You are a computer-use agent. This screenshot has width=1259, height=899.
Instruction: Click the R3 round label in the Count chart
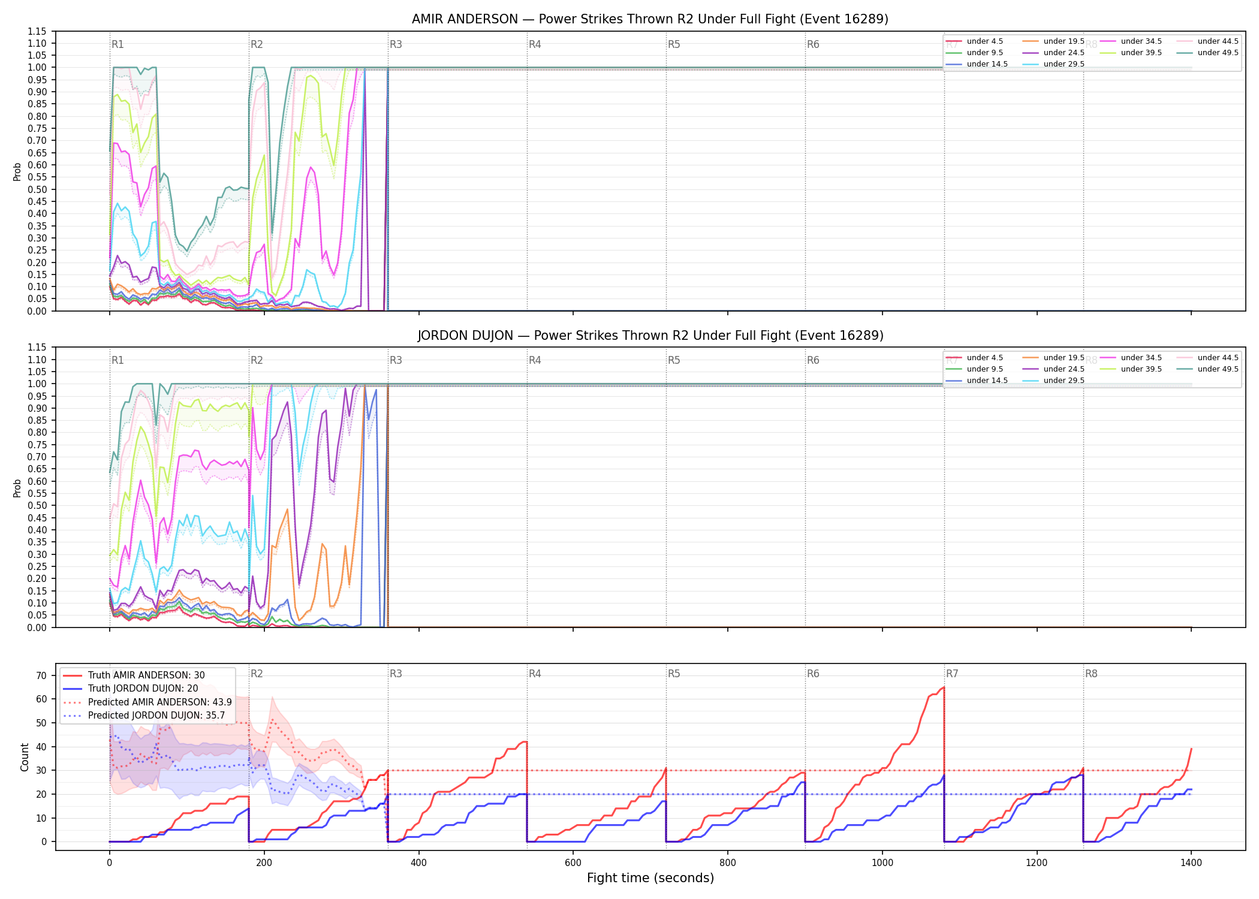[396, 674]
